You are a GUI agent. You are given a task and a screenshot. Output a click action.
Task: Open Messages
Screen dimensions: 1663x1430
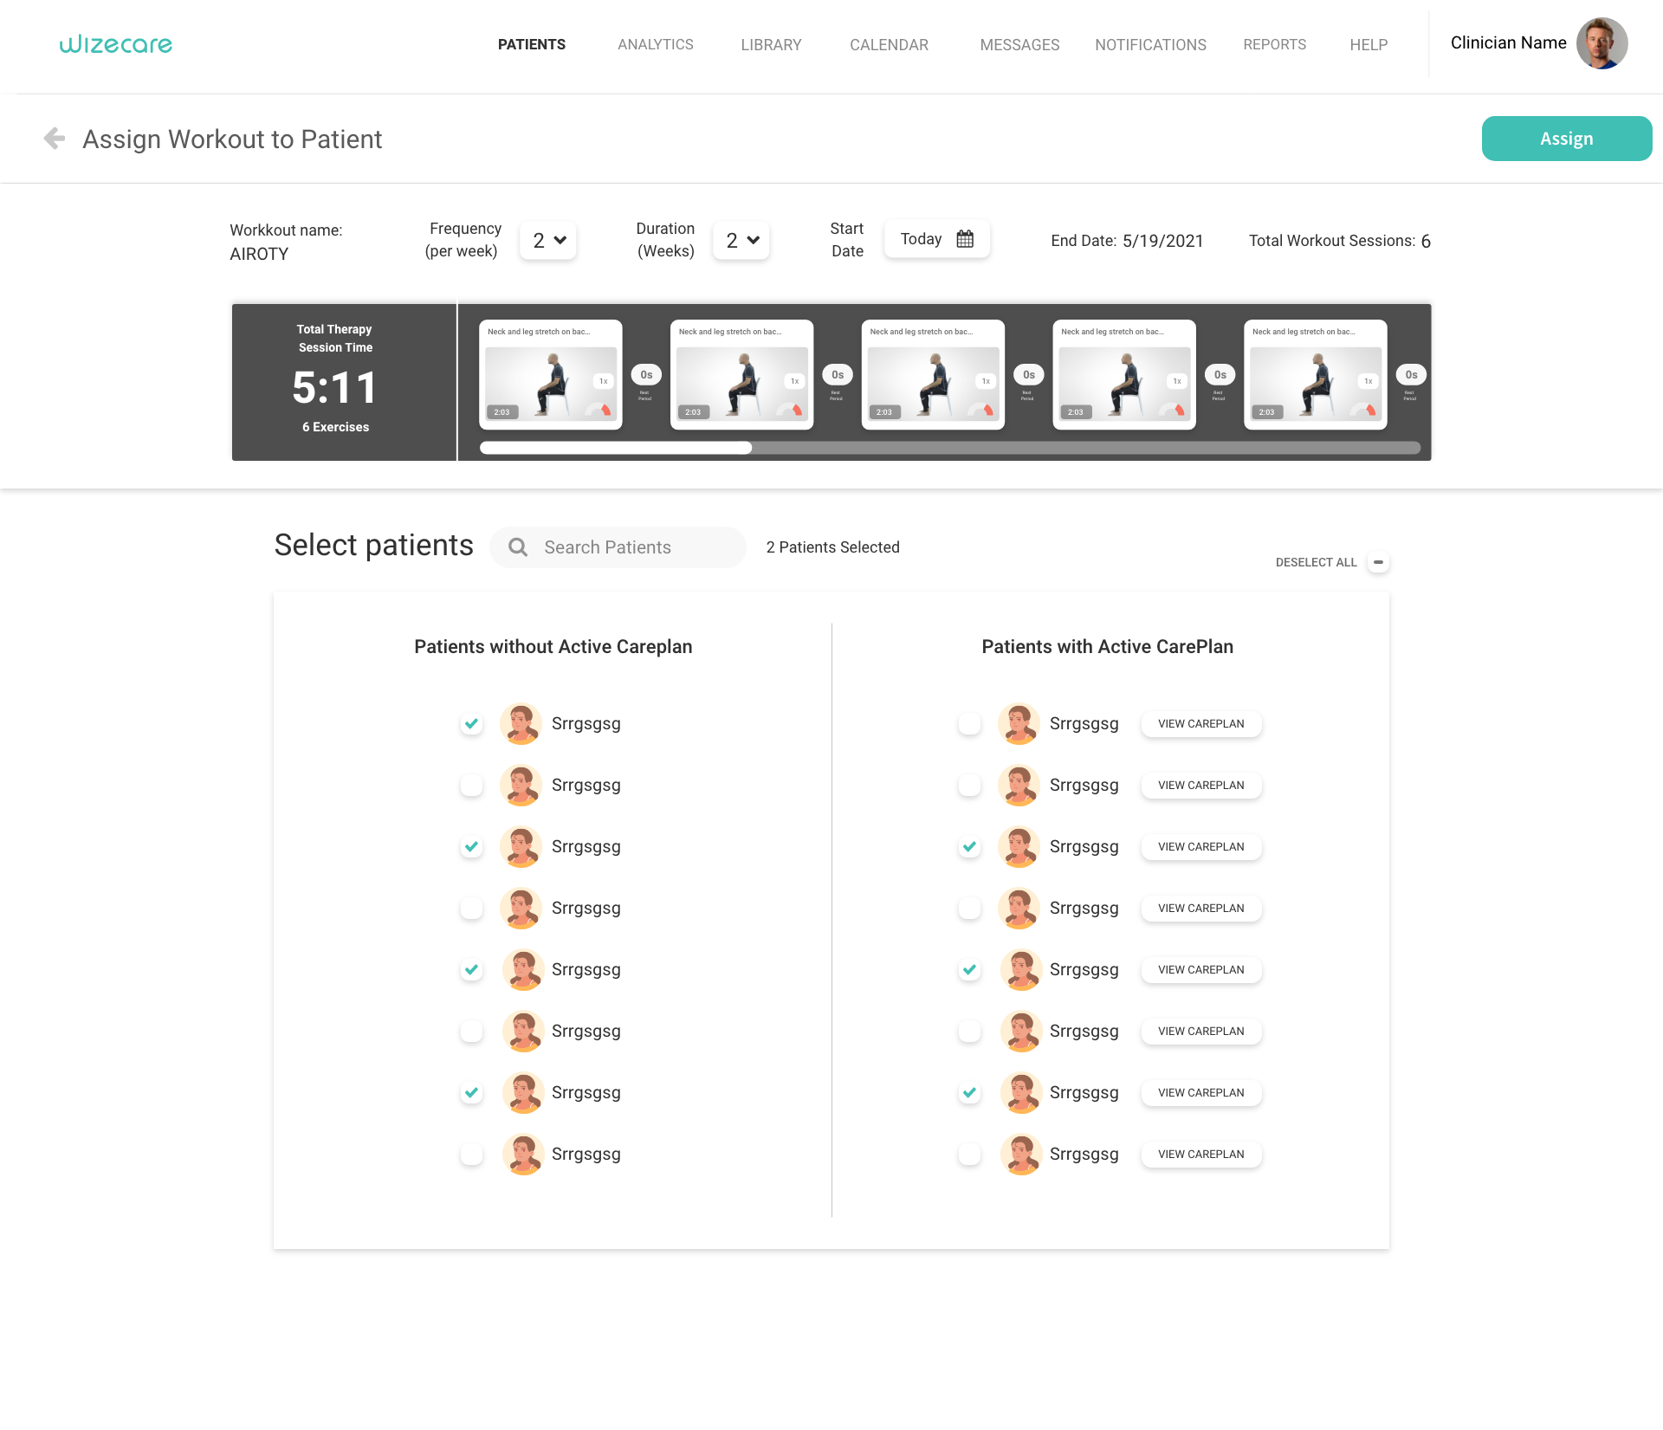click(1019, 44)
